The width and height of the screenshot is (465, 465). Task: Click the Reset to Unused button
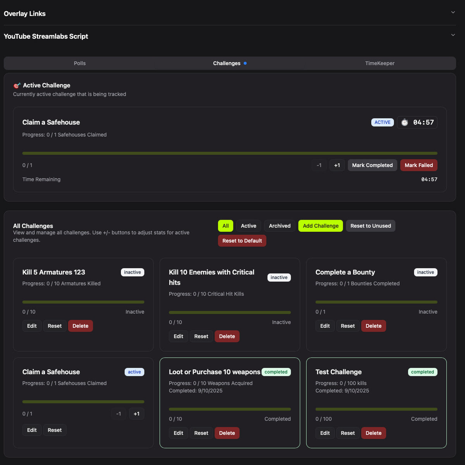(370, 226)
